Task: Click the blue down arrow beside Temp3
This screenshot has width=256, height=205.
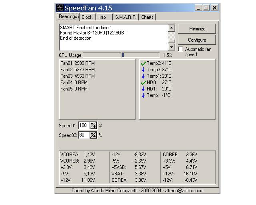Action: pyautogui.click(x=143, y=70)
